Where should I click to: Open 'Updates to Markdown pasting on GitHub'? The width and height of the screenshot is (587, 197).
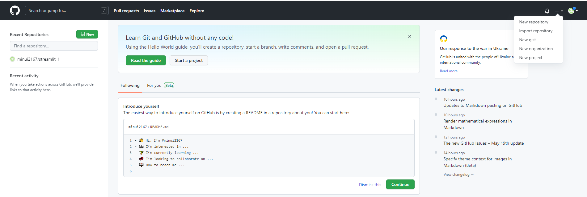(x=483, y=105)
